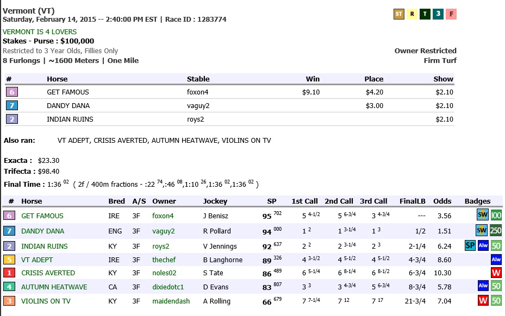
Task: Open the DANDY DANA horse link
Action: 42,231
